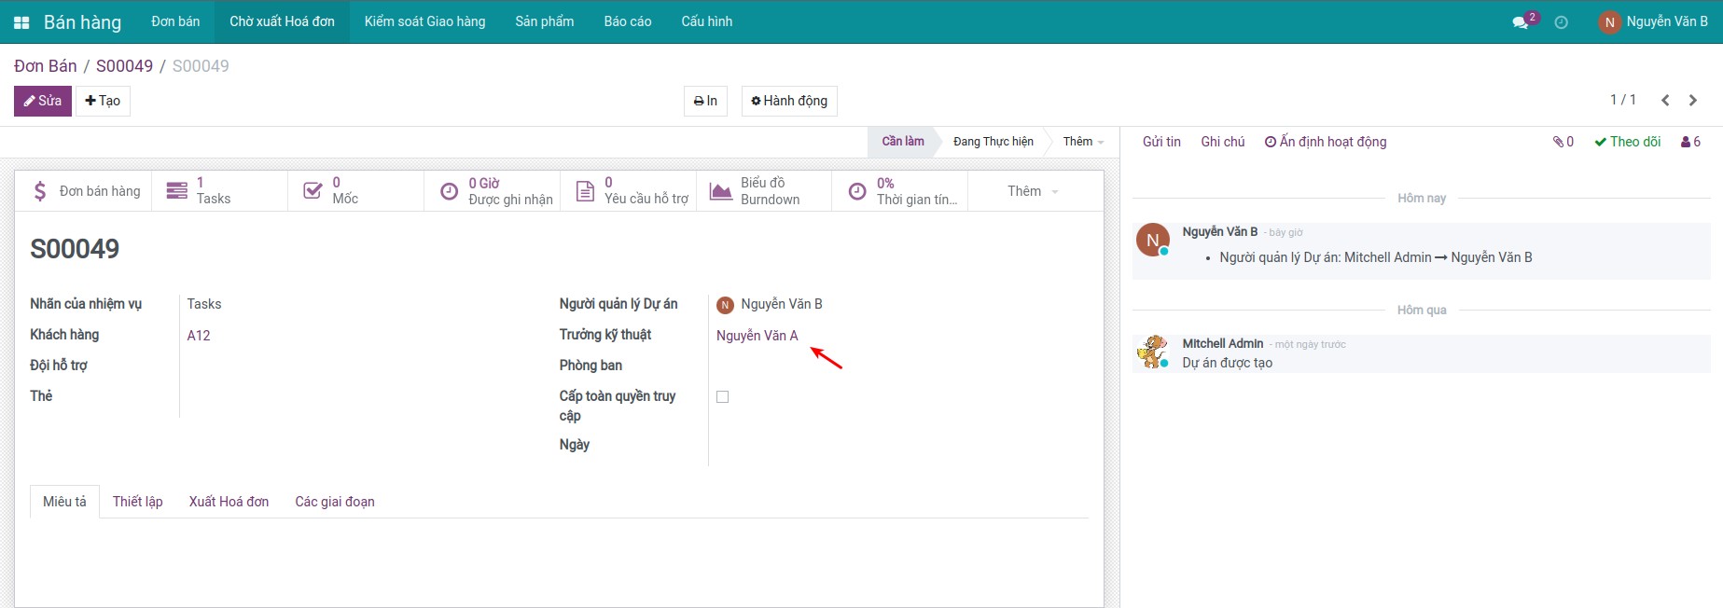Click the activities clock icon in navbar
The width and height of the screenshot is (1723, 608).
[x=1561, y=22]
